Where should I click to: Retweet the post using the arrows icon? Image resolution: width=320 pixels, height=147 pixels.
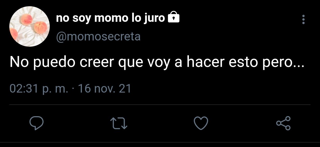(x=119, y=123)
